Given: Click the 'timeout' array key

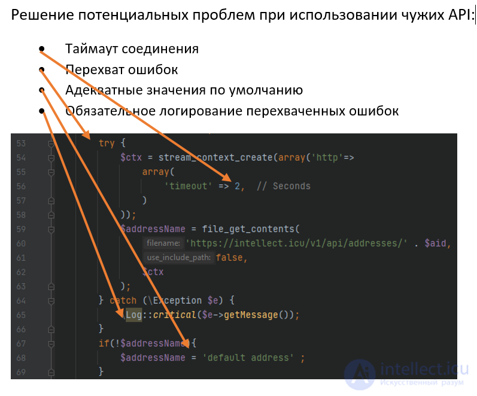Looking at the screenshot, I should [x=189, y=186].
